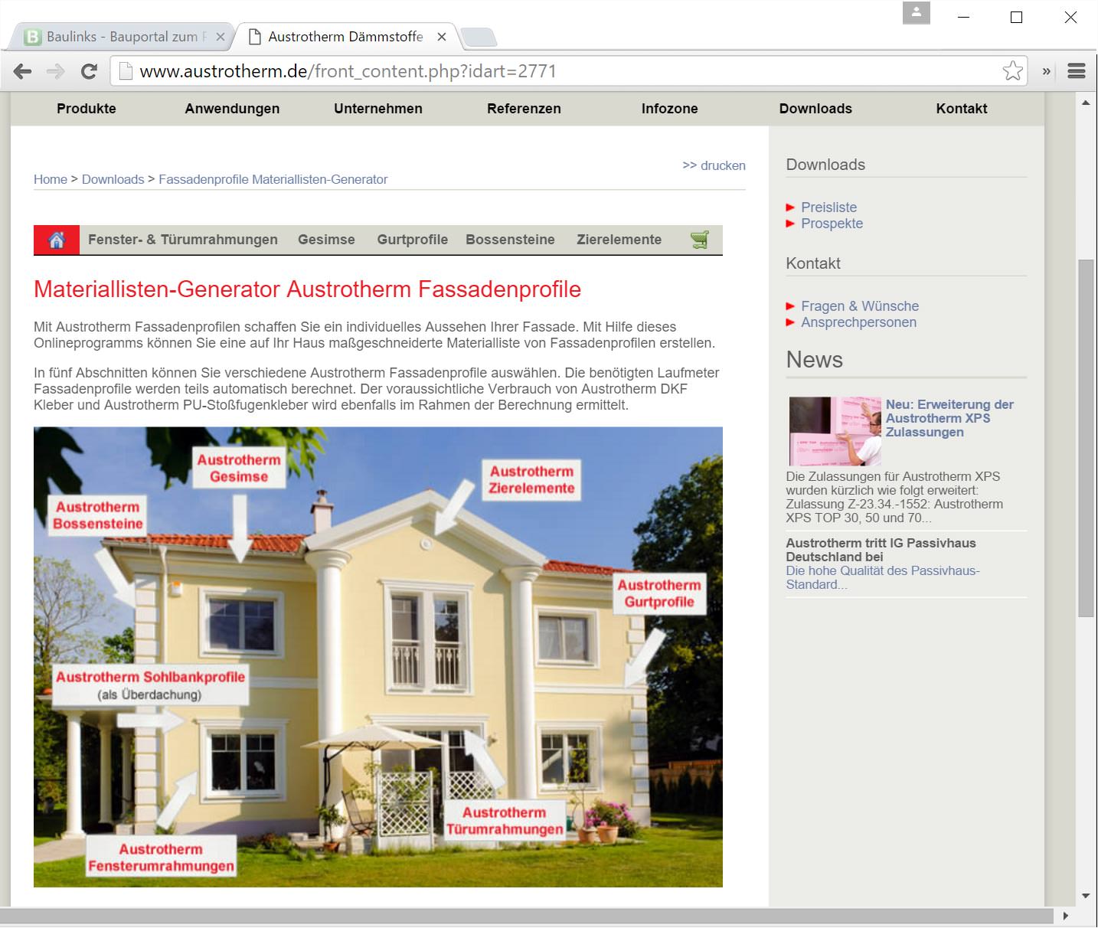Click the horizontal scrollbar thumb
This screenshot has height=928, width=1098.
527,916
